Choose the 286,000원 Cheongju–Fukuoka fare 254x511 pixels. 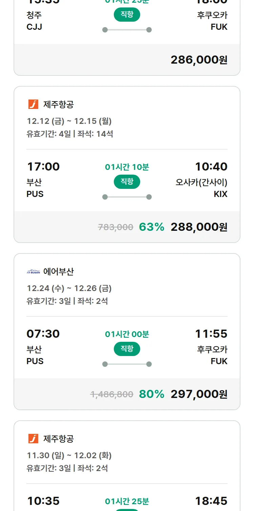pos(199,60)
